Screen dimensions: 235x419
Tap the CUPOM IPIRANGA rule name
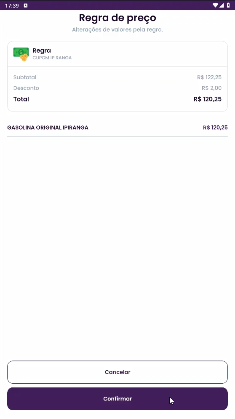click(x=52, y=58)
